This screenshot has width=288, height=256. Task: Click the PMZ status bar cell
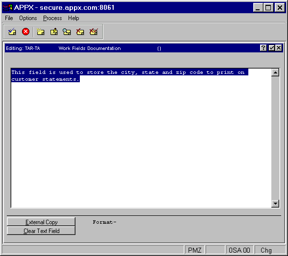point(194,250)
